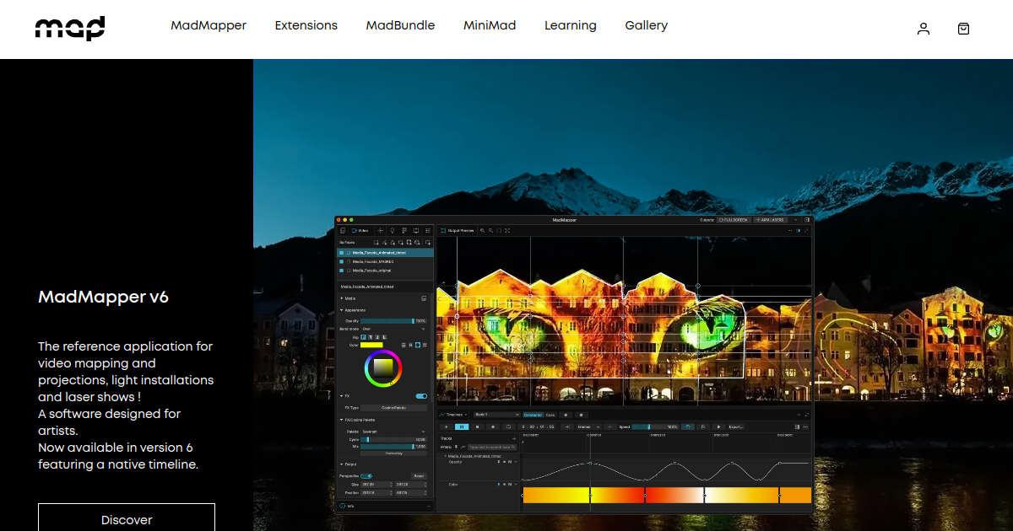This screenshot has width=1013, height=531.
Task: Collapse the FX section
Action: (341, 396)
